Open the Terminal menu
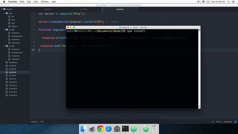This screenshot has width=238, height=134. tap(12, 1)
